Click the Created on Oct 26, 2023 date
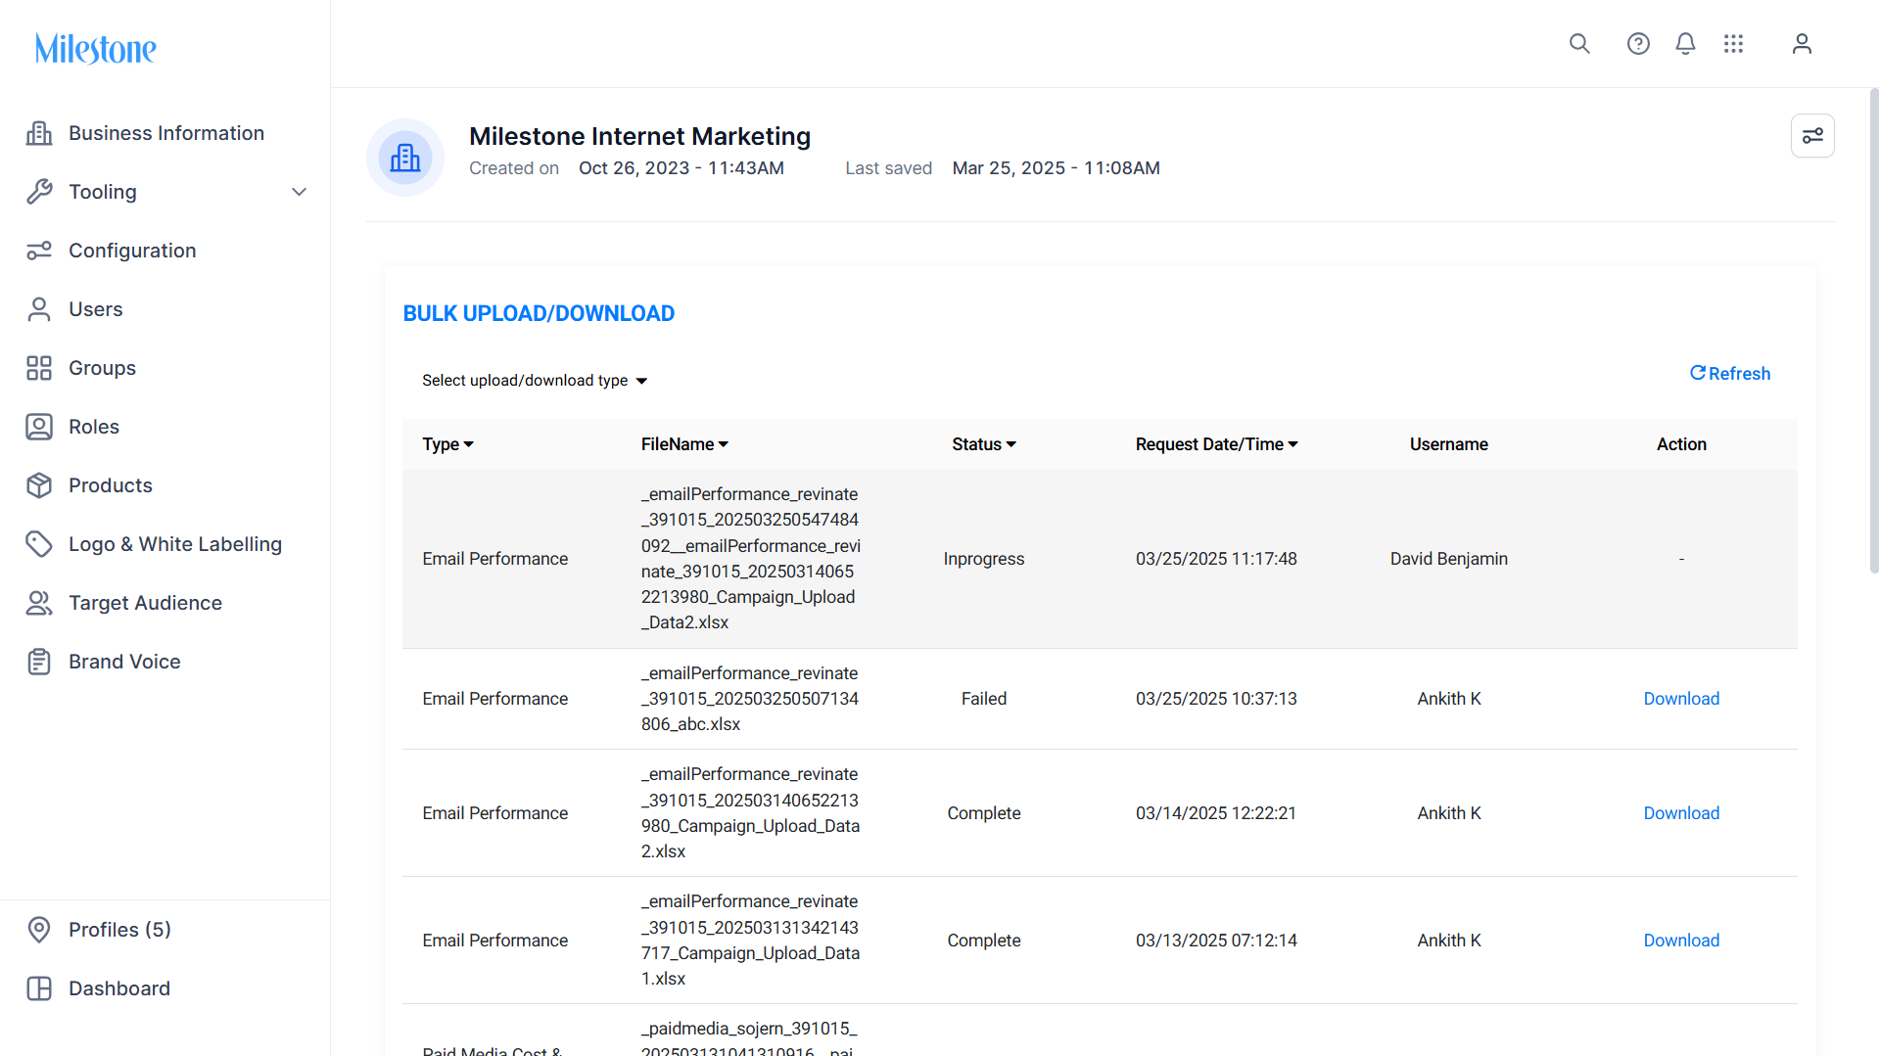1879x1056 pixels. coord(681,168)
